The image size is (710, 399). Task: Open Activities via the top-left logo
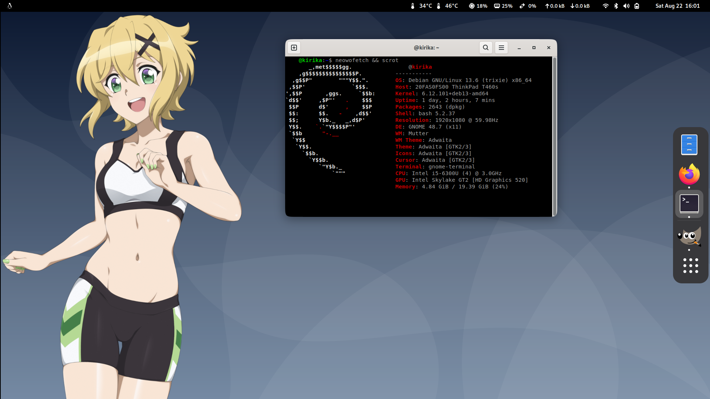coord(10,6)
